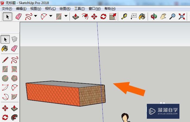Activate the Scale tool in top toolbar
Screen dimensions: 190x122
[x=113, y=17]
